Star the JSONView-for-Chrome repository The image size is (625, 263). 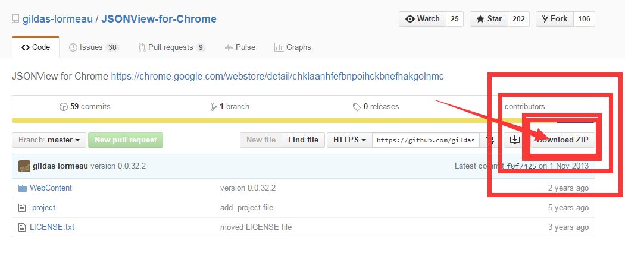(489, 19)
